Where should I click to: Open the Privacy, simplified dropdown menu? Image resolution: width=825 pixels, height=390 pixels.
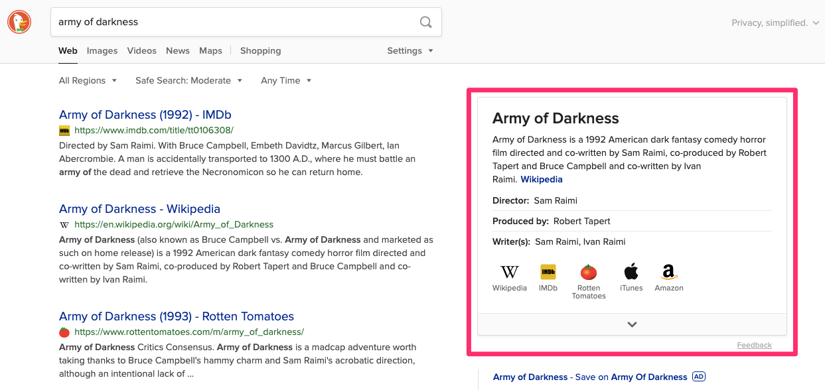(x=775, y=23)
